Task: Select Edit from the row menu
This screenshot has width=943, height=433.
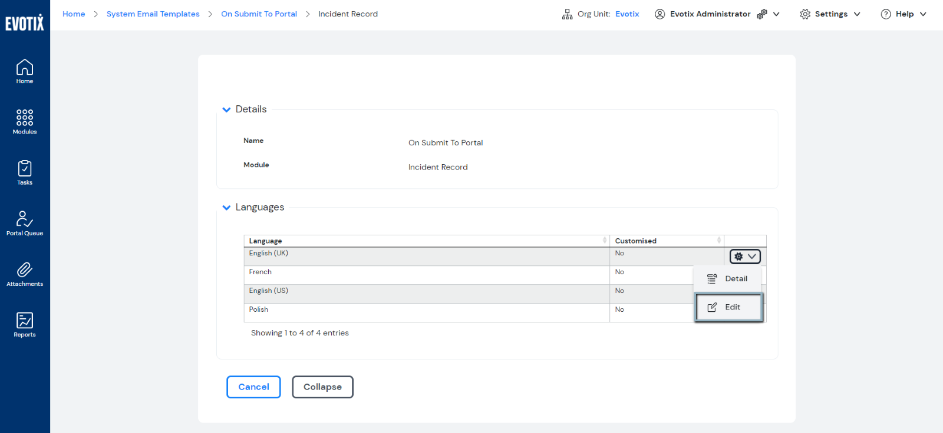Action: [x=729, y=307]
